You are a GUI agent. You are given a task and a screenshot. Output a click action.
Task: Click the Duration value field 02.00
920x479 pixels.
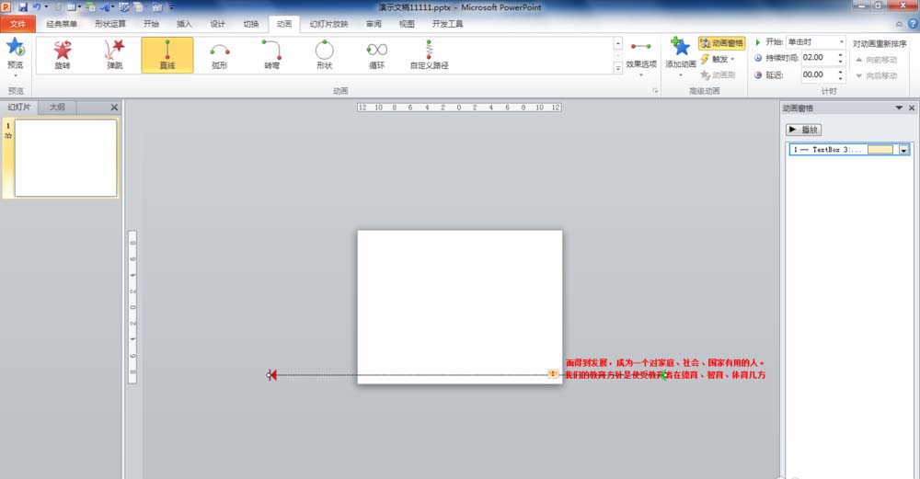(x=819, y=57)
